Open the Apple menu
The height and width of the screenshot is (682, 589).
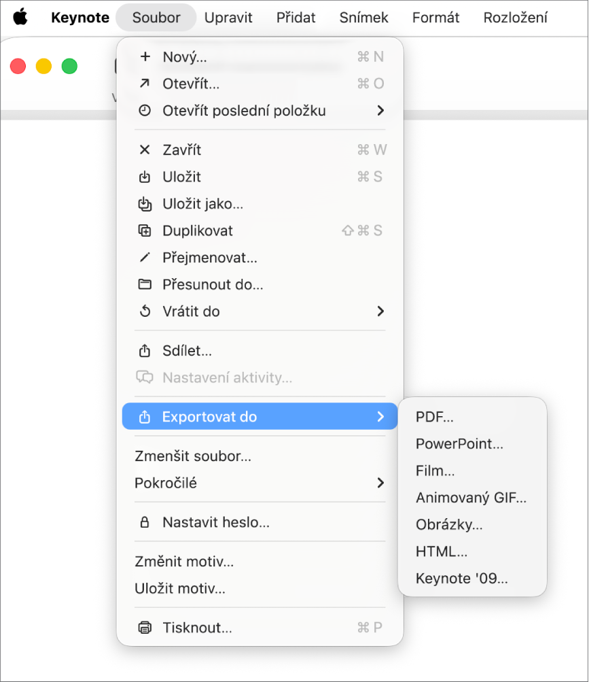[x=20, y=18]
